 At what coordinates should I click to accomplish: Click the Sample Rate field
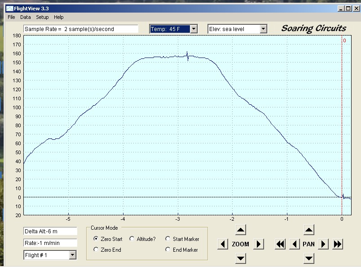(x=81, y=29)
